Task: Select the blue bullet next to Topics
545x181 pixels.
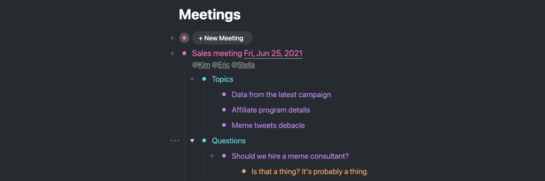Action: coord(204,79)
